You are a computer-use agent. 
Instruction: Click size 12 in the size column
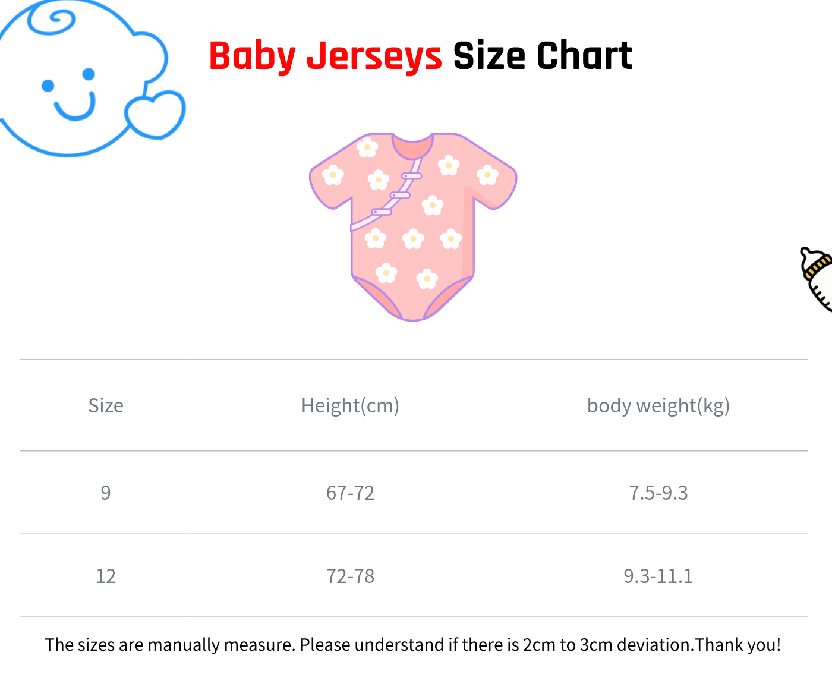[x=106, y=576]
